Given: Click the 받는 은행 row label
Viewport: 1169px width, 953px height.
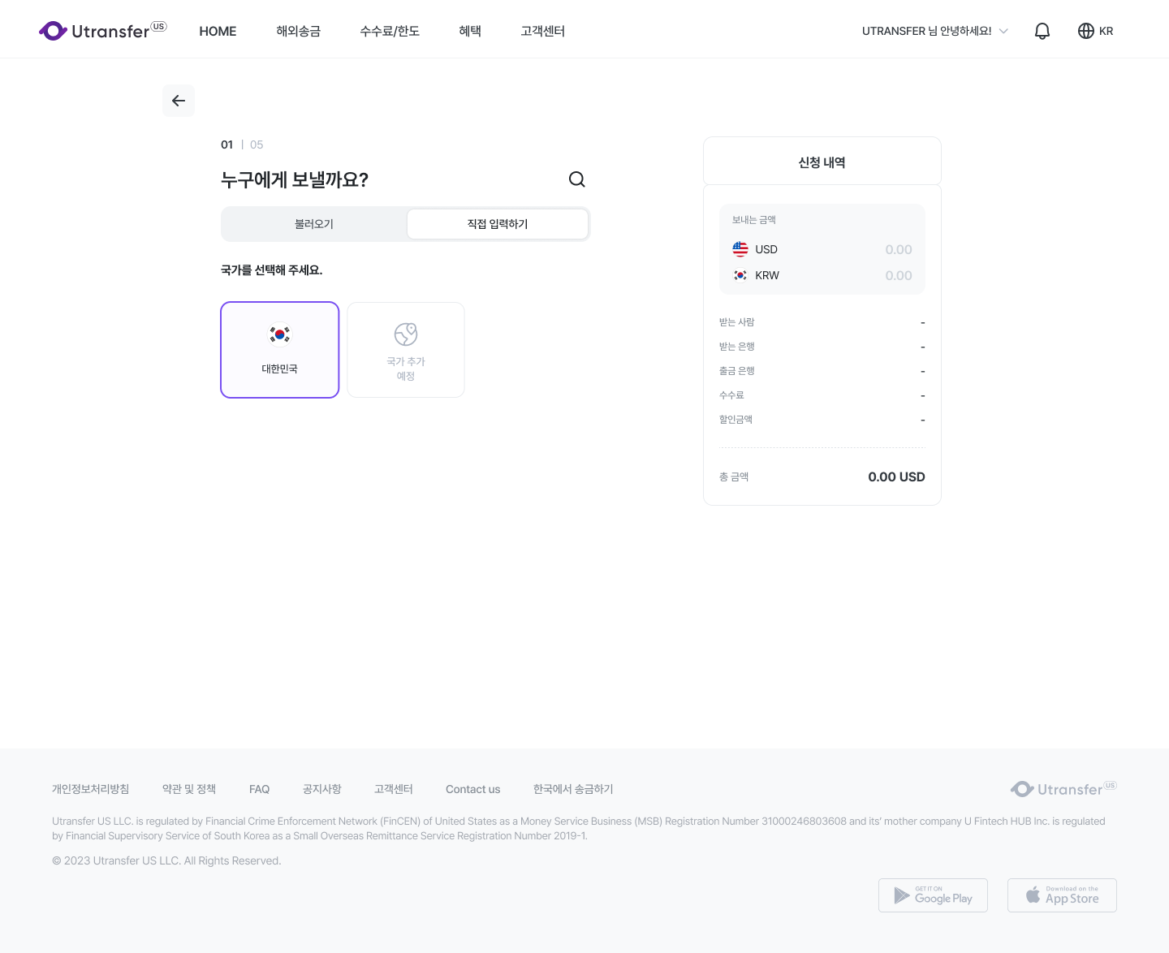Looking at the screenshot, I should point(737,347).
